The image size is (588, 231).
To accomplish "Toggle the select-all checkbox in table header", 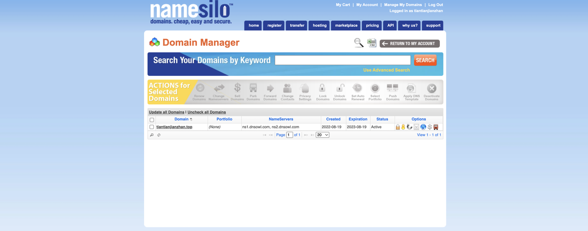I will 152,120.
